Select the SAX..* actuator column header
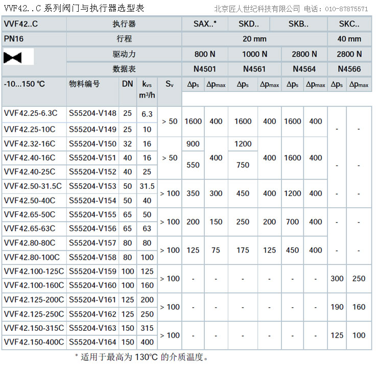Screen dimensions: 378x365 click(x=204, y=24)
